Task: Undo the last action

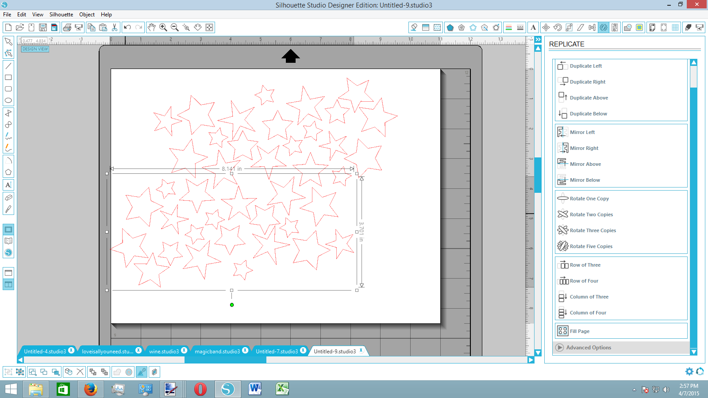Action: click(x=127, y=27)
